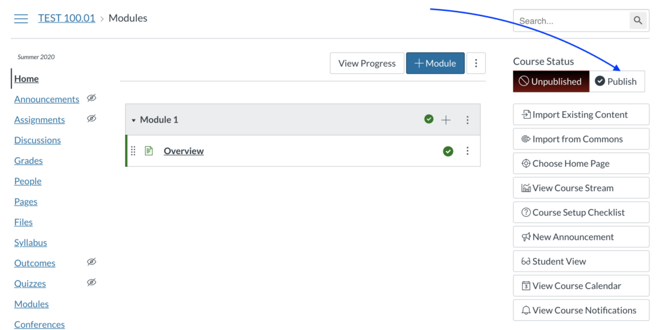Toggle the eye icon beside Announcements
This screenshot has width=657, height=330.
click(92, 98)
